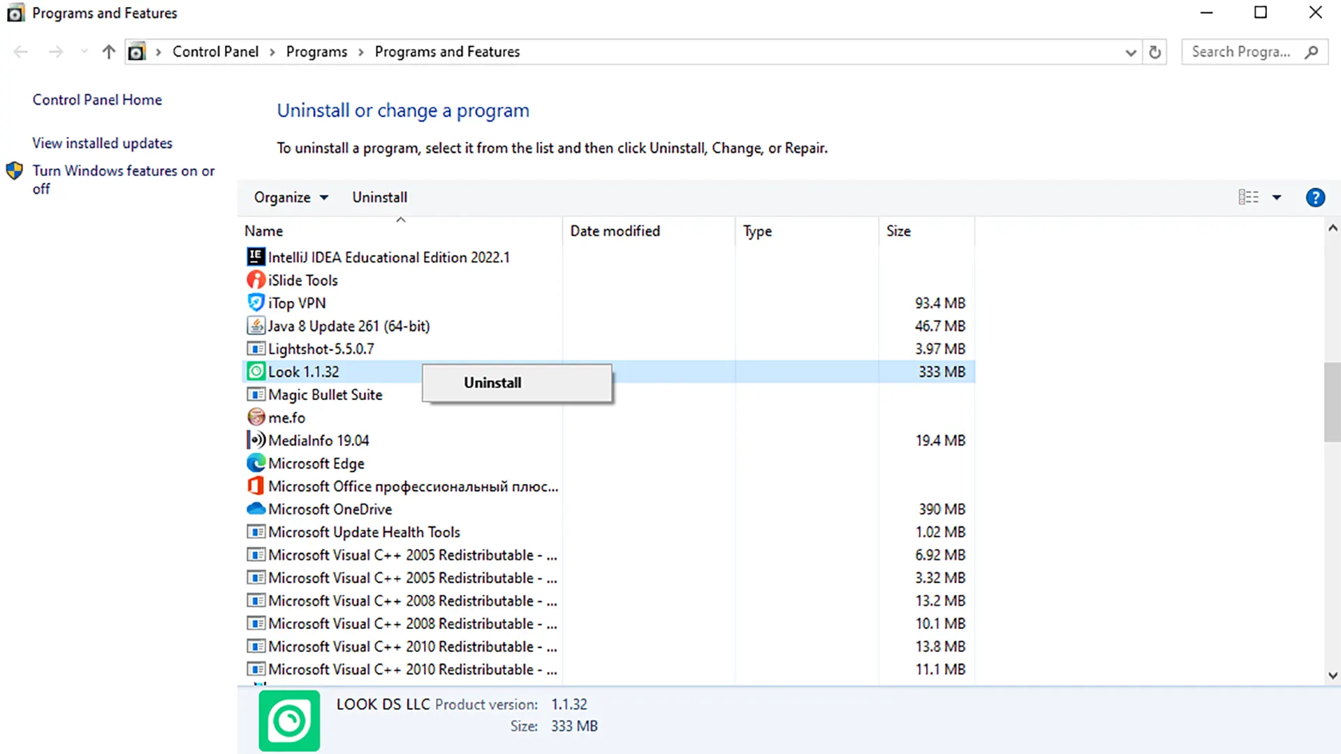Click the 93.4 MB size of iTop VPN
1341x754 pixels.
(x=940, y=303)
